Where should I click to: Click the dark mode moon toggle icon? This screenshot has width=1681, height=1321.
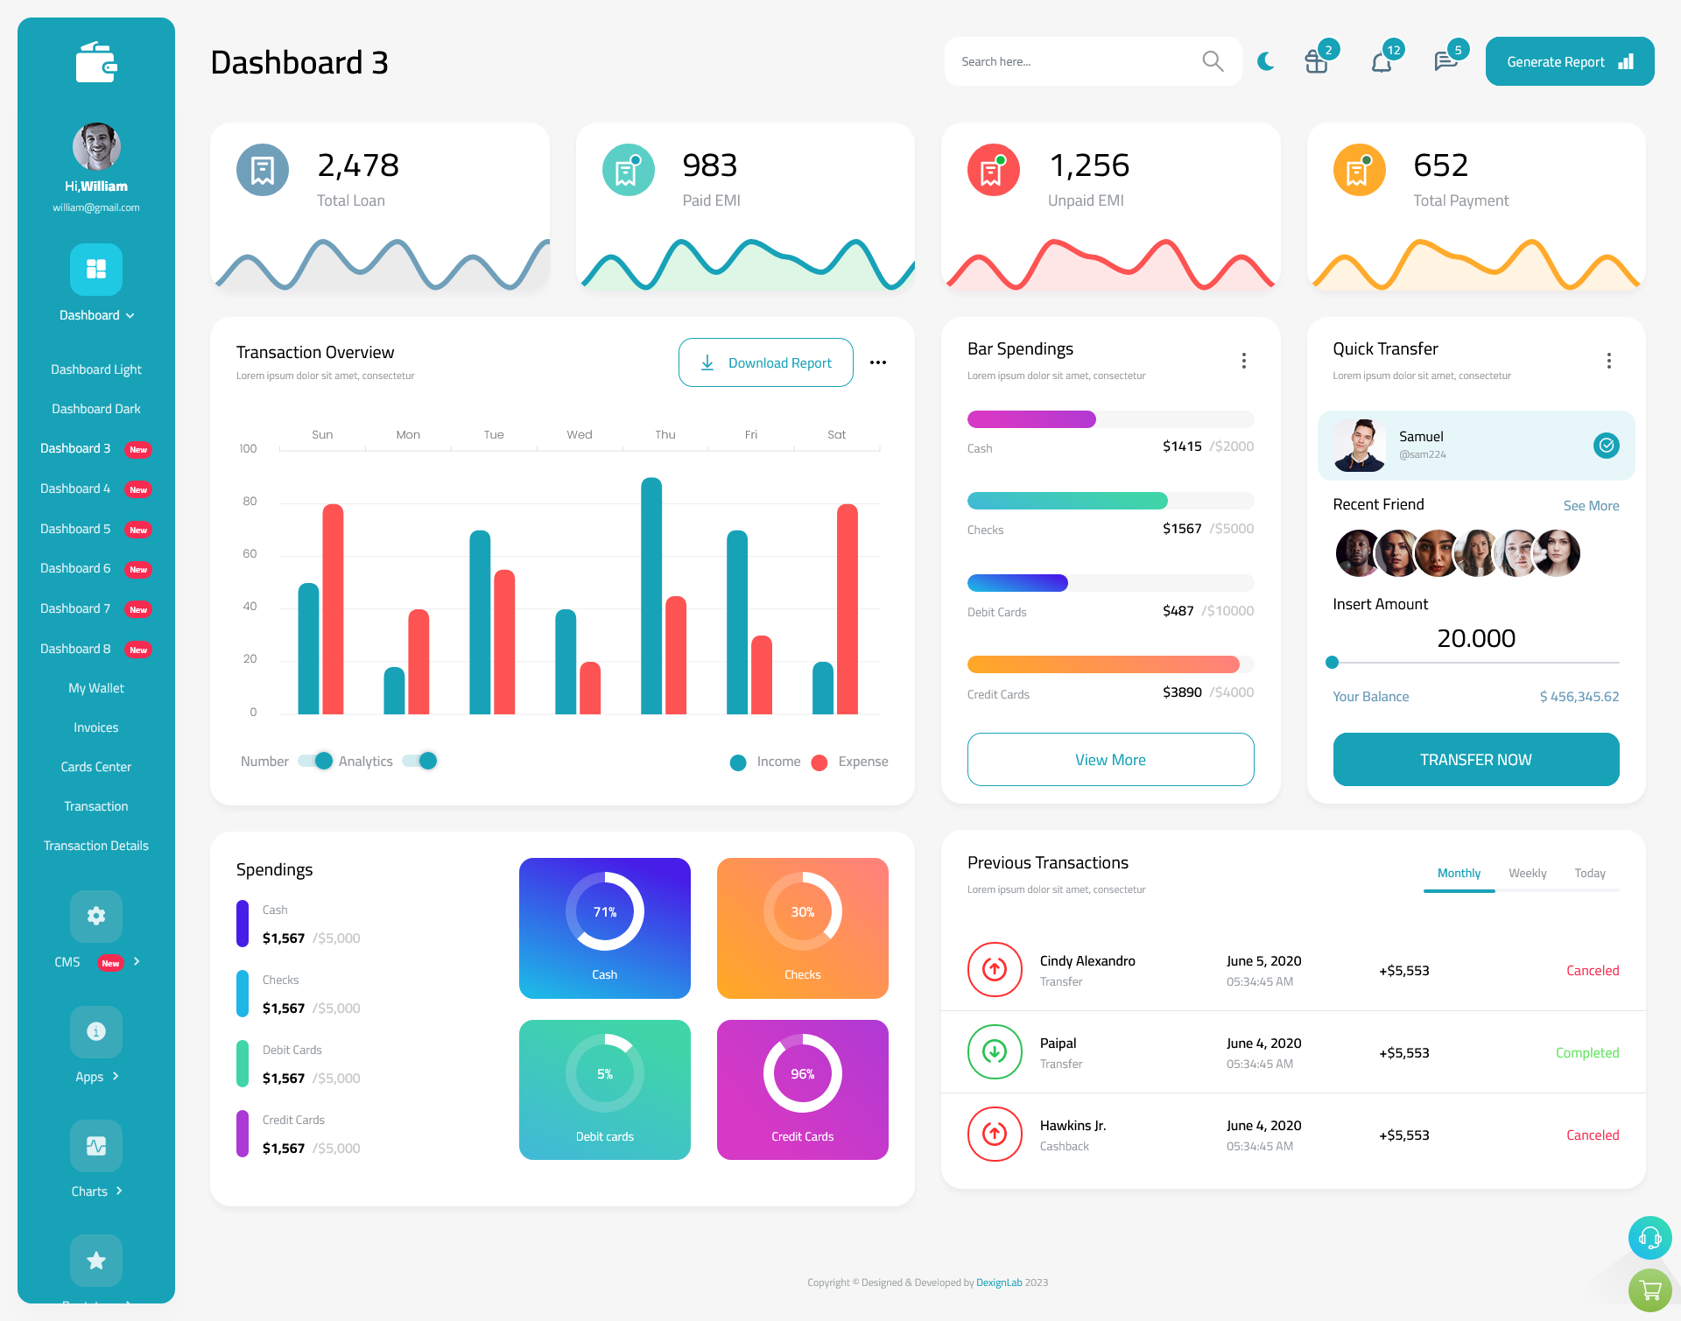point(1265,60)
